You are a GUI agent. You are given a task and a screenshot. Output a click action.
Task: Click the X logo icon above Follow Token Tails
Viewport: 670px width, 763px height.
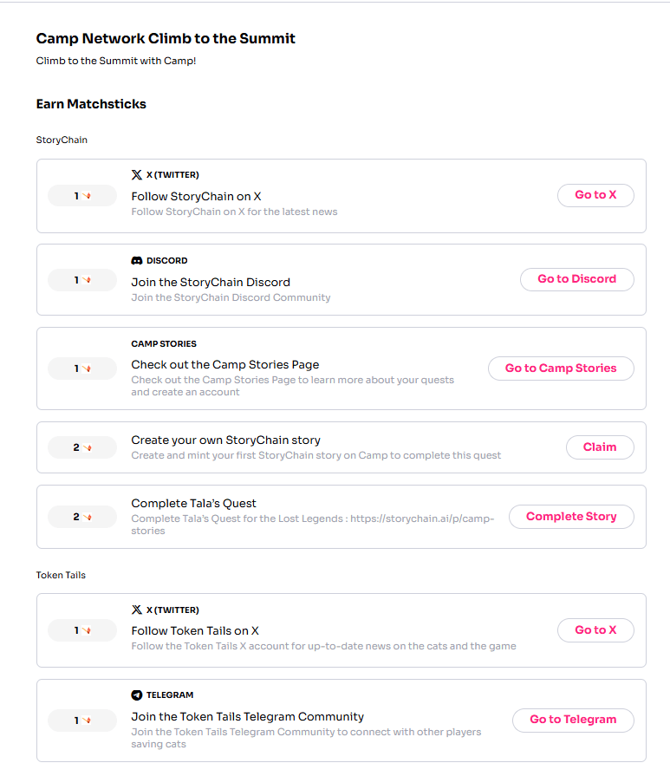point(137,610)
